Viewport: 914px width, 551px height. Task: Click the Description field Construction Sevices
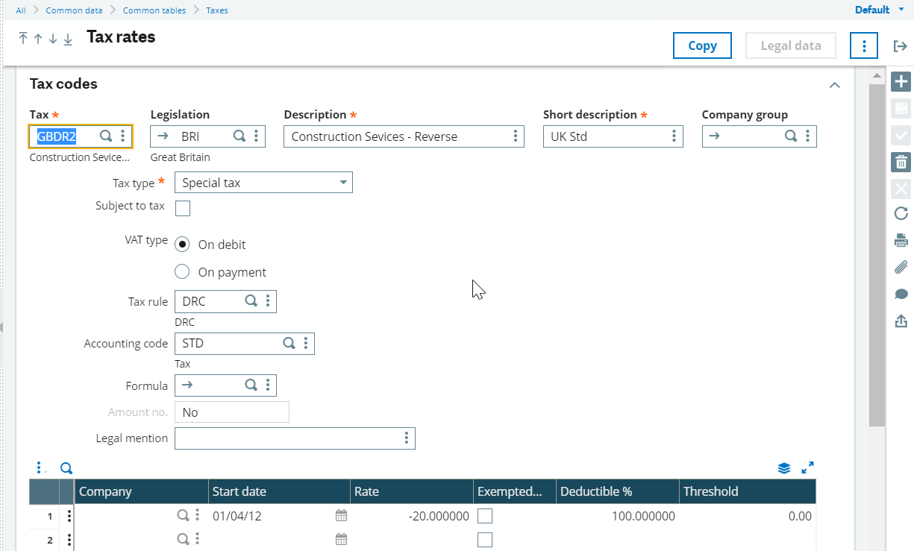point(404,136)
